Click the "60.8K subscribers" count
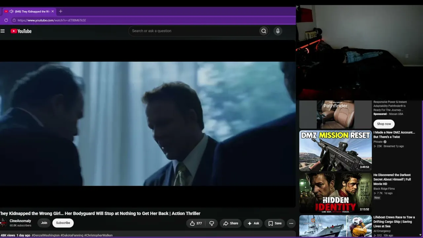 [20, 225]
